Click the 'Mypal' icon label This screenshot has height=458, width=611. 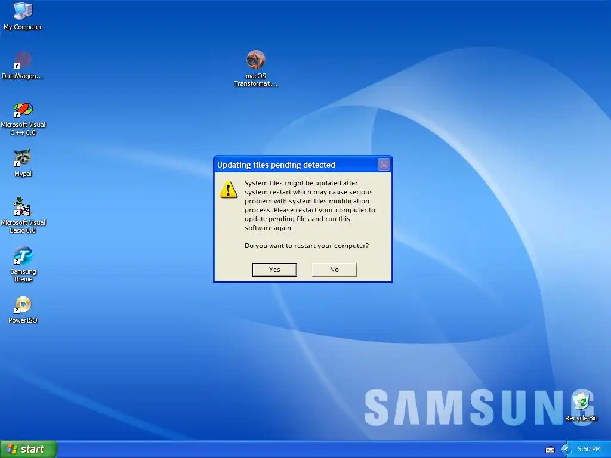(23, 174)
